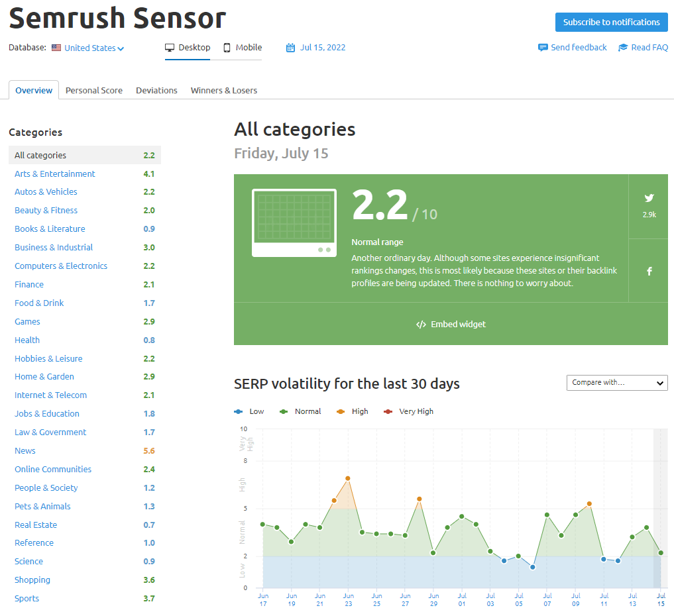Open the Hobbies & Leisure category

pyautogui.click(x=48, y=359)
